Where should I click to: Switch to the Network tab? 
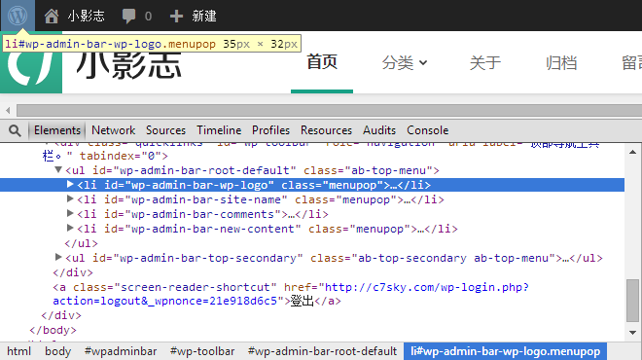click(114, 130)
